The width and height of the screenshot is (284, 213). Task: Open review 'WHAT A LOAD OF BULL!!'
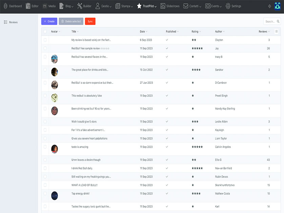84,185
